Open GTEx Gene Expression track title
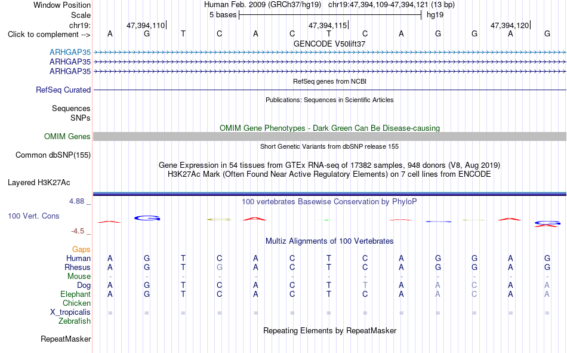Screen dimensions: 567x353 click(x=329, y=165)
